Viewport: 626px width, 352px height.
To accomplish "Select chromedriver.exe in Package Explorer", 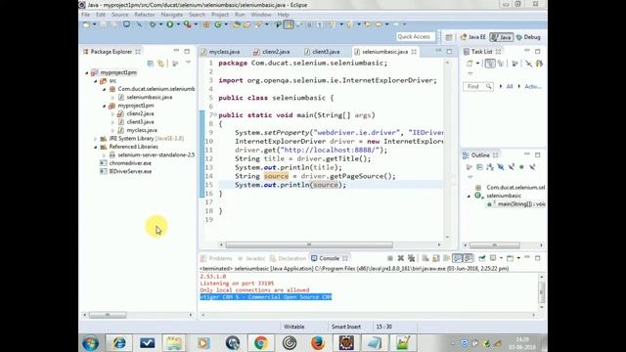I will [x=130, y=163].
